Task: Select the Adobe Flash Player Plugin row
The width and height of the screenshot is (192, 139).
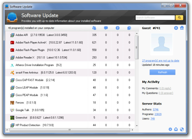Action: point(70,50)
